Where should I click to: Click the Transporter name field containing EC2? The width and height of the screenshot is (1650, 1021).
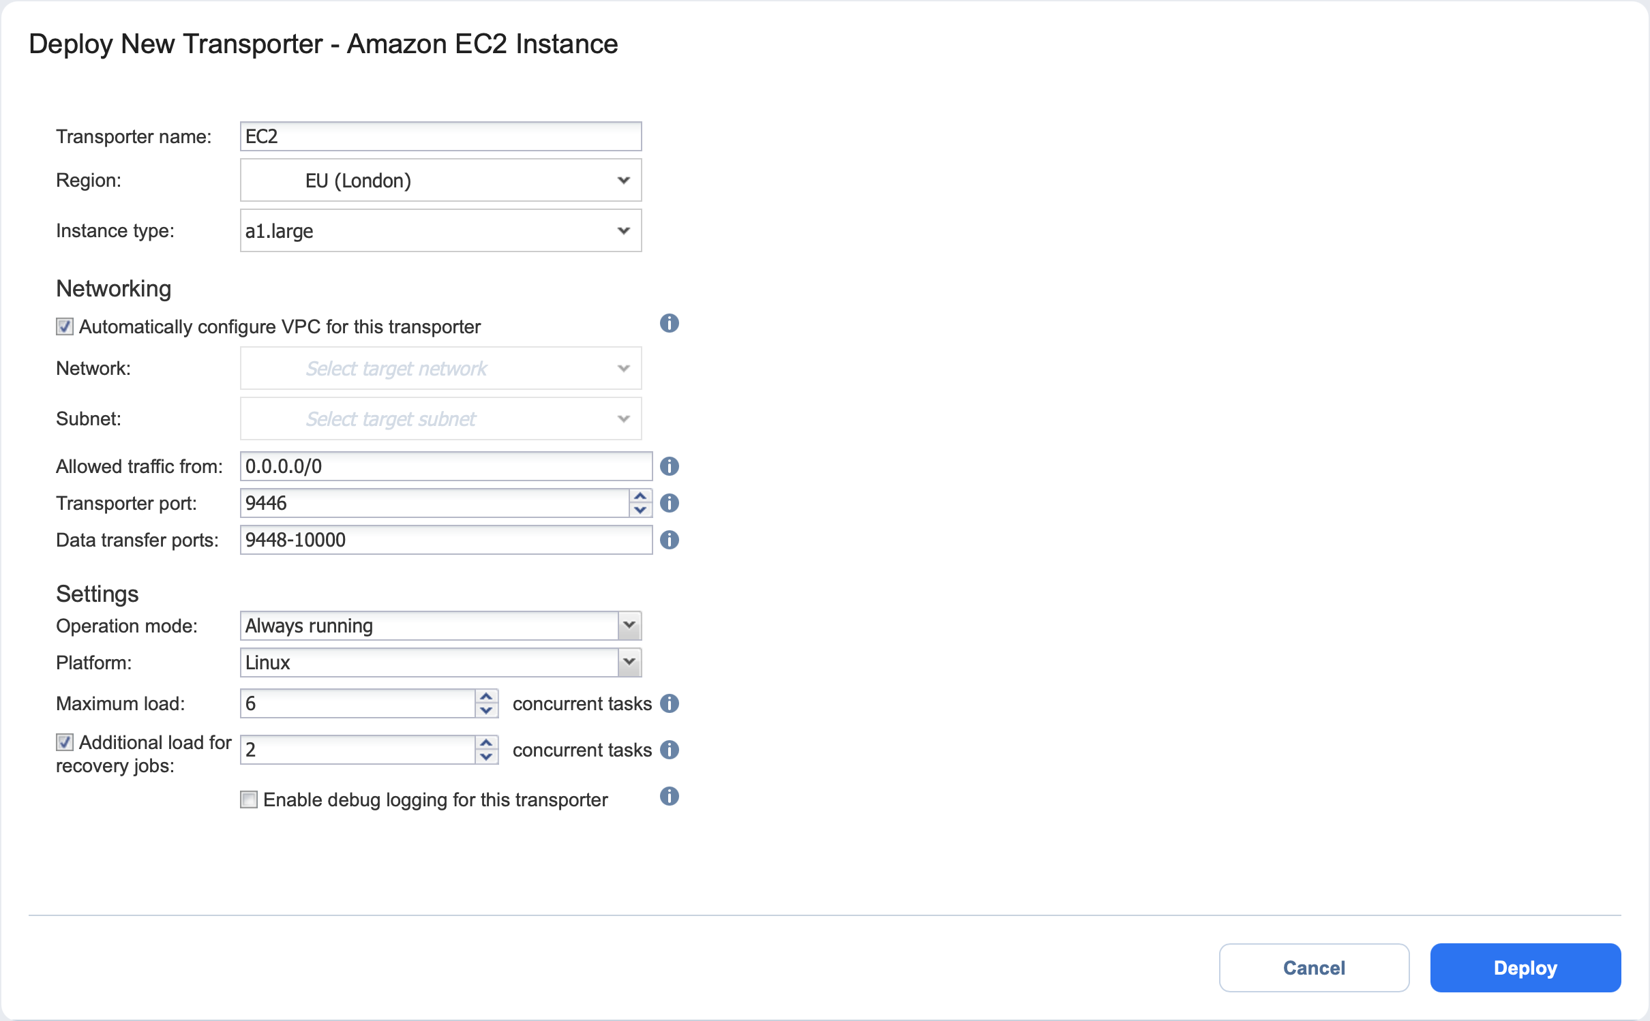pos(440,136)
